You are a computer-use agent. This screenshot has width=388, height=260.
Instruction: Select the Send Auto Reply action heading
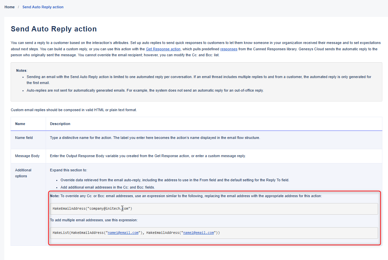click(x=54, y=29)
